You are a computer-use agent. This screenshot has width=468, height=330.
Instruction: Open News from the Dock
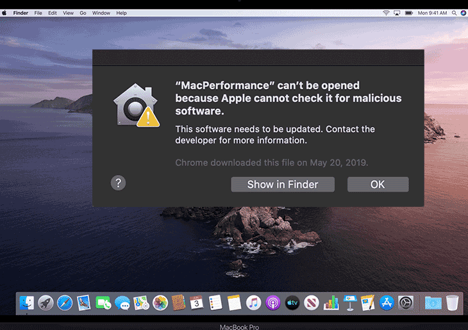[312, 303]
